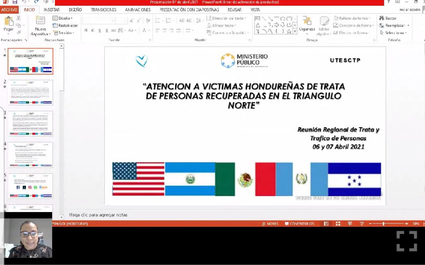Click the Save icon in quick access toolbar
This screenshot has width=425, height=265.
click(15, 2)
